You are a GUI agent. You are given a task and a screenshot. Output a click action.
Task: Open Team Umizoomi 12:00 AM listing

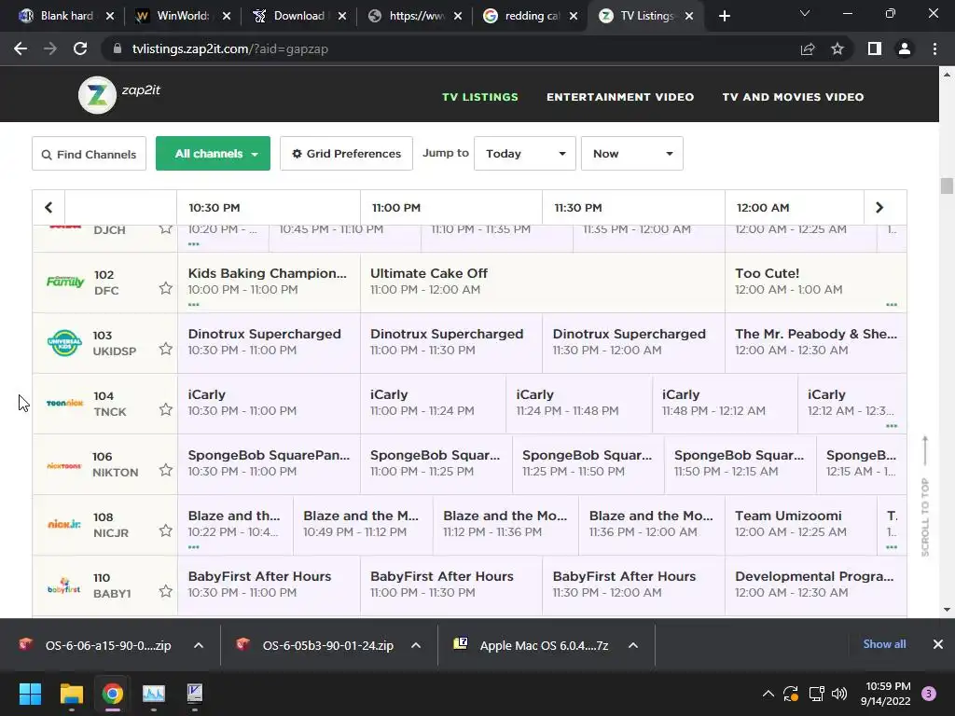click(801, 524)
